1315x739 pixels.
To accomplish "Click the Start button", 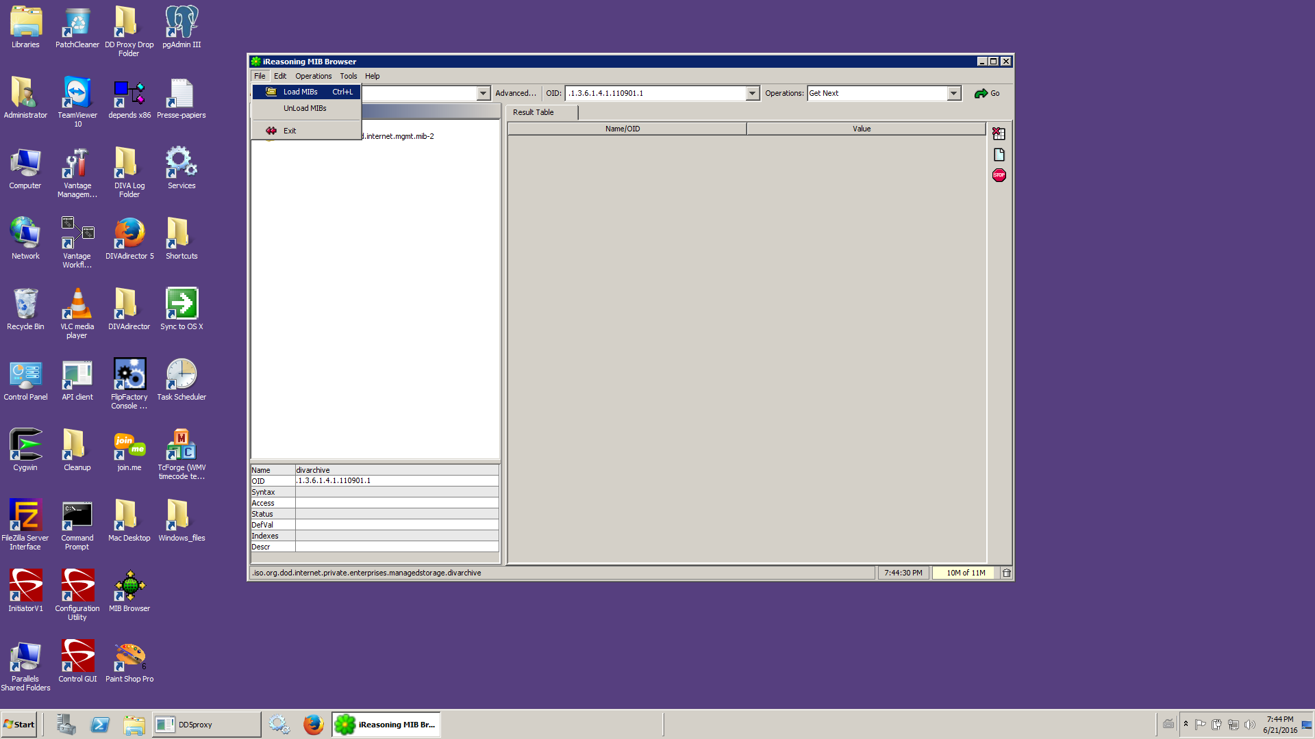I will pos(19,725).
